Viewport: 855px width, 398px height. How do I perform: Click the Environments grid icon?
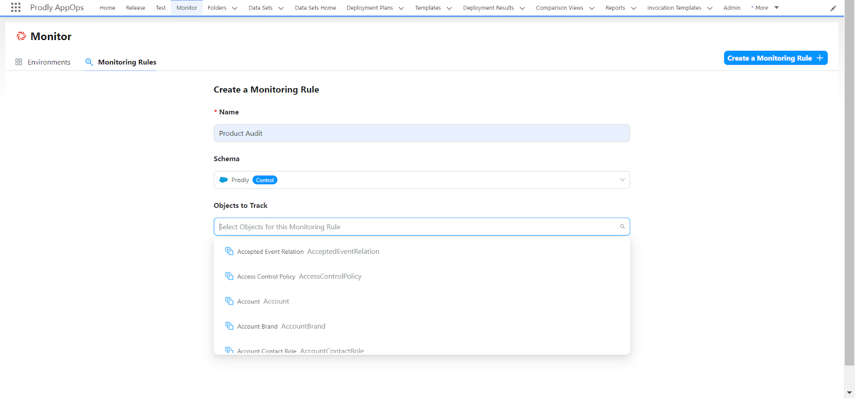click(19, 62)
